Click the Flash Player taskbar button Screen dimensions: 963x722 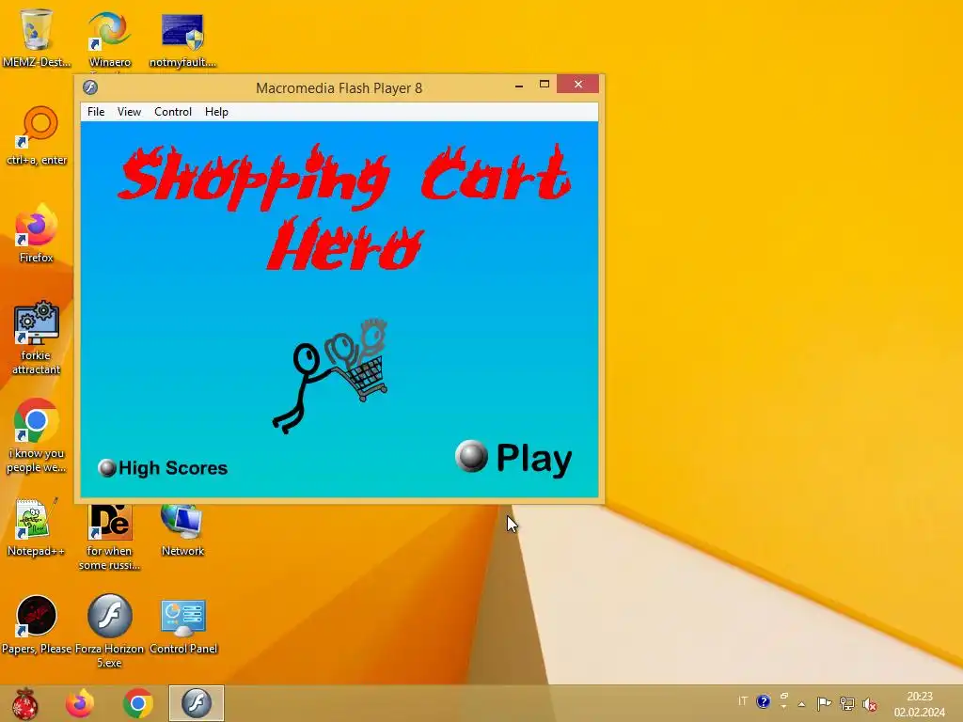pyautogui.click(x=197, y=703)
